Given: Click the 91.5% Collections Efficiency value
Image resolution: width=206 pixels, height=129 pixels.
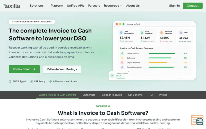Looking at the screenshot, I should pos(119,76).
